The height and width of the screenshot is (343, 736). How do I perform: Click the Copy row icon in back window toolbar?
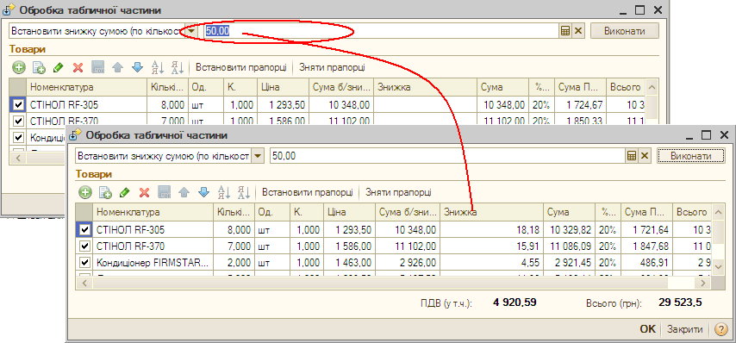[39, 67]
